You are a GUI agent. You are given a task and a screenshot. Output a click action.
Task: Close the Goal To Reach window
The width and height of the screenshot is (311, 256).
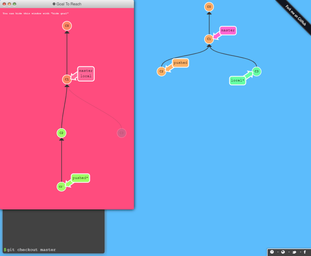pyautogui.click(x=4, y=4)
